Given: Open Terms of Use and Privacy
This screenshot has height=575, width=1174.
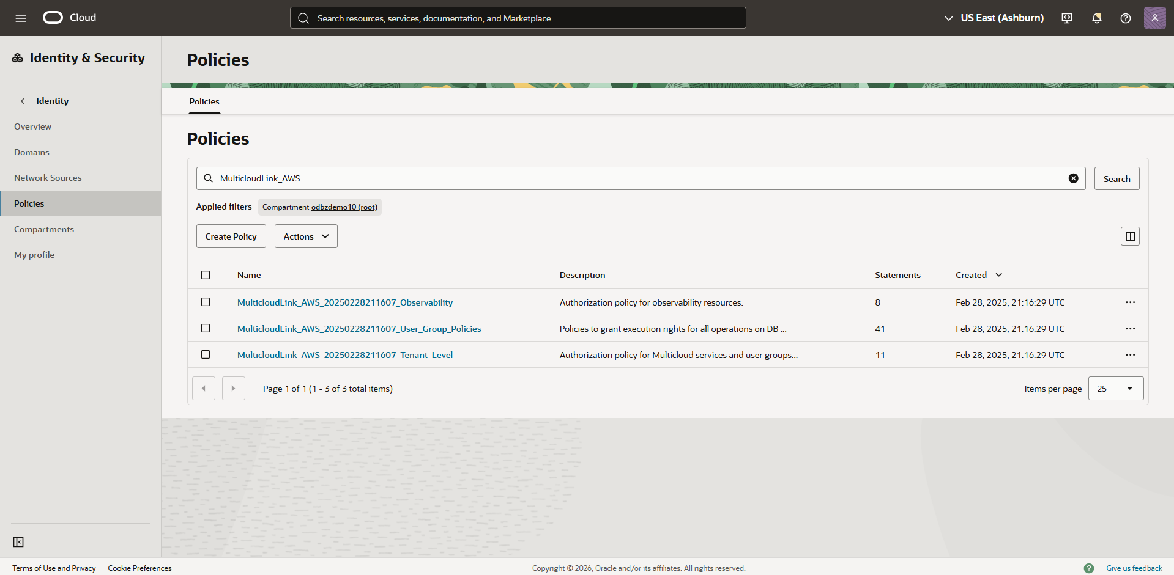Looking at the screenshot, I should pyautogui.click(x=54, y=568).
